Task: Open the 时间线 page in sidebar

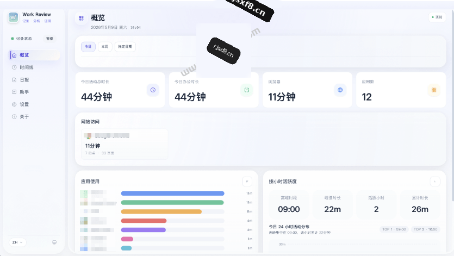Action: (x=34, y=67)
